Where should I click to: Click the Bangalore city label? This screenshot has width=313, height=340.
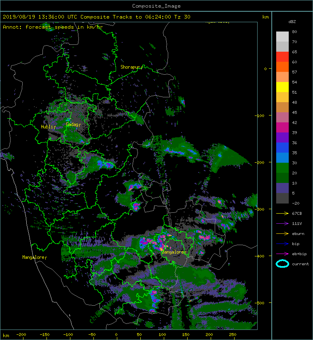[x=173, y=252]
